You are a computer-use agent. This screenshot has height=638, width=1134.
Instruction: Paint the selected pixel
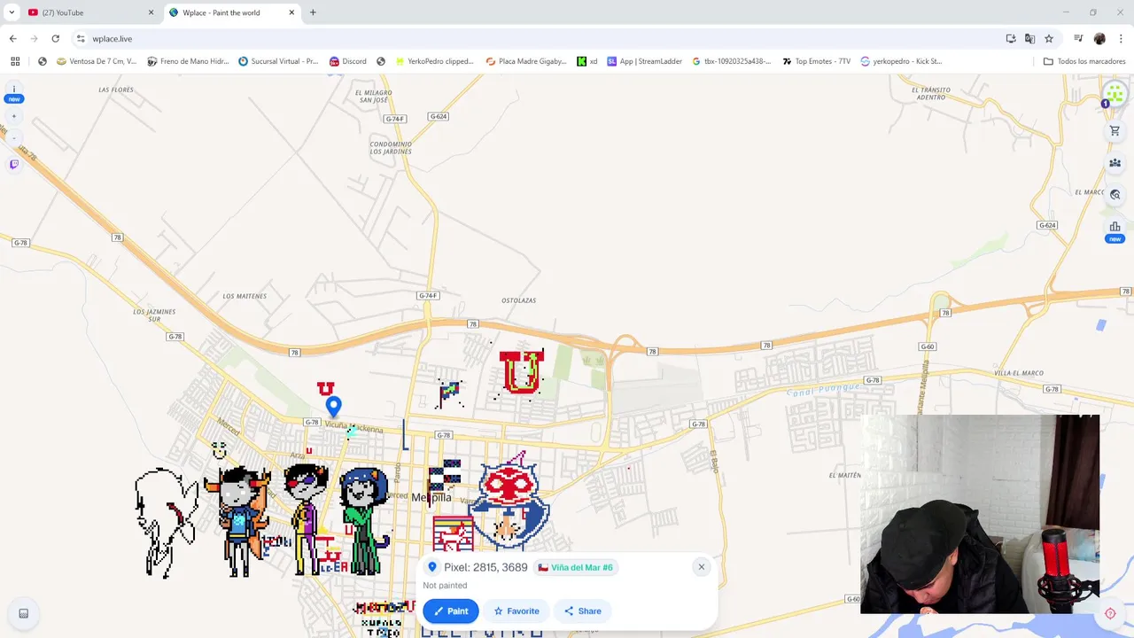click(451, 611)
